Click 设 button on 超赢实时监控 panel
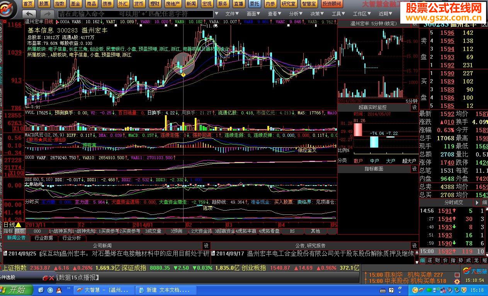488x296 pixels. pos(415,107)
